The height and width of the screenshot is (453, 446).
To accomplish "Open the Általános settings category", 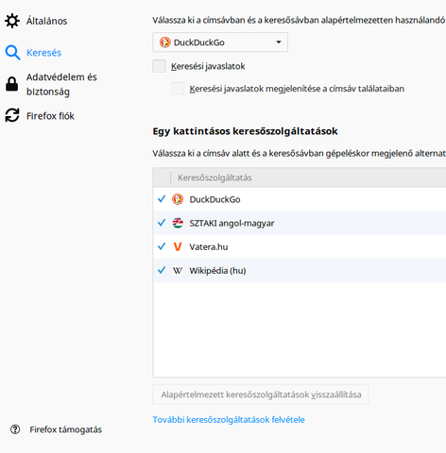I will point(46,21).
